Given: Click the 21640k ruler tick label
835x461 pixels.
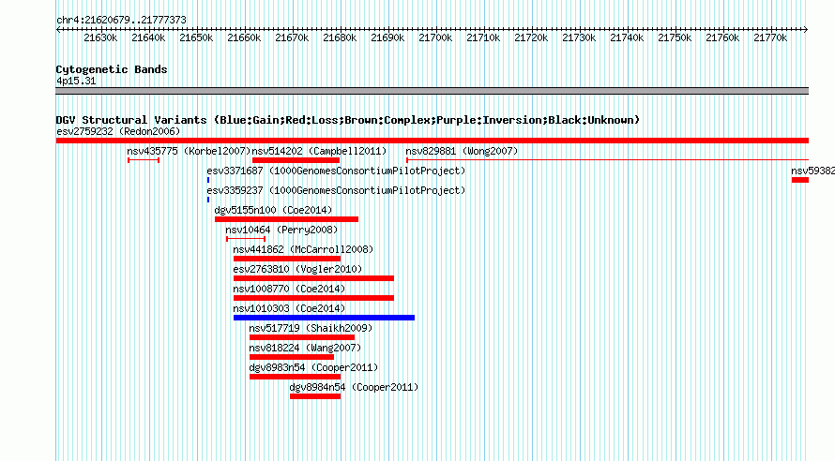Looking at the screenshot, I should pyautogui.click(x=148, y=37).
